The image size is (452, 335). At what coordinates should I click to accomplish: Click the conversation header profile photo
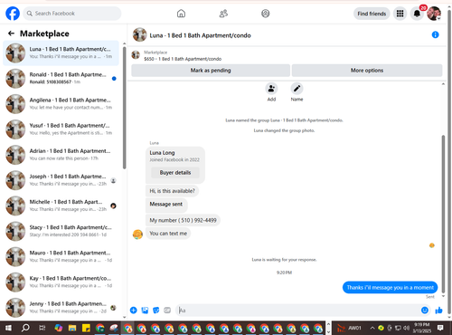coord(140,34)
